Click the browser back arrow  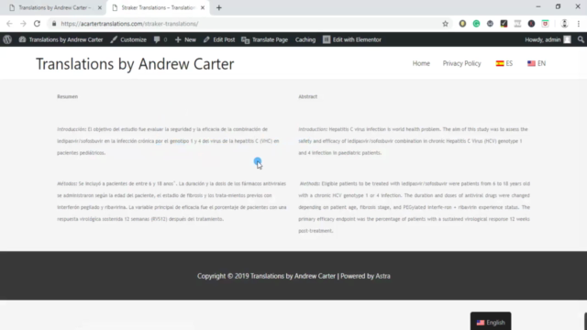9,24
